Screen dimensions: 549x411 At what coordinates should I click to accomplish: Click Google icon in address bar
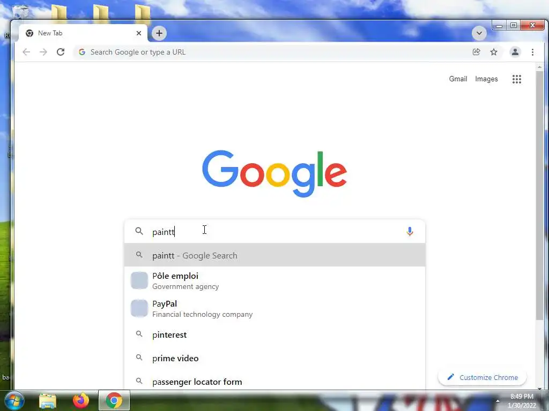(x=82, y=52)
